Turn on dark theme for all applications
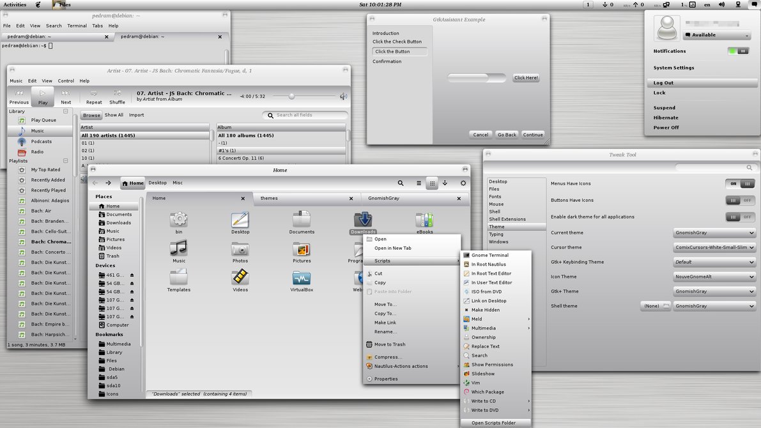The height and width of the screenshot is (428, 761). tap(741, 217)
